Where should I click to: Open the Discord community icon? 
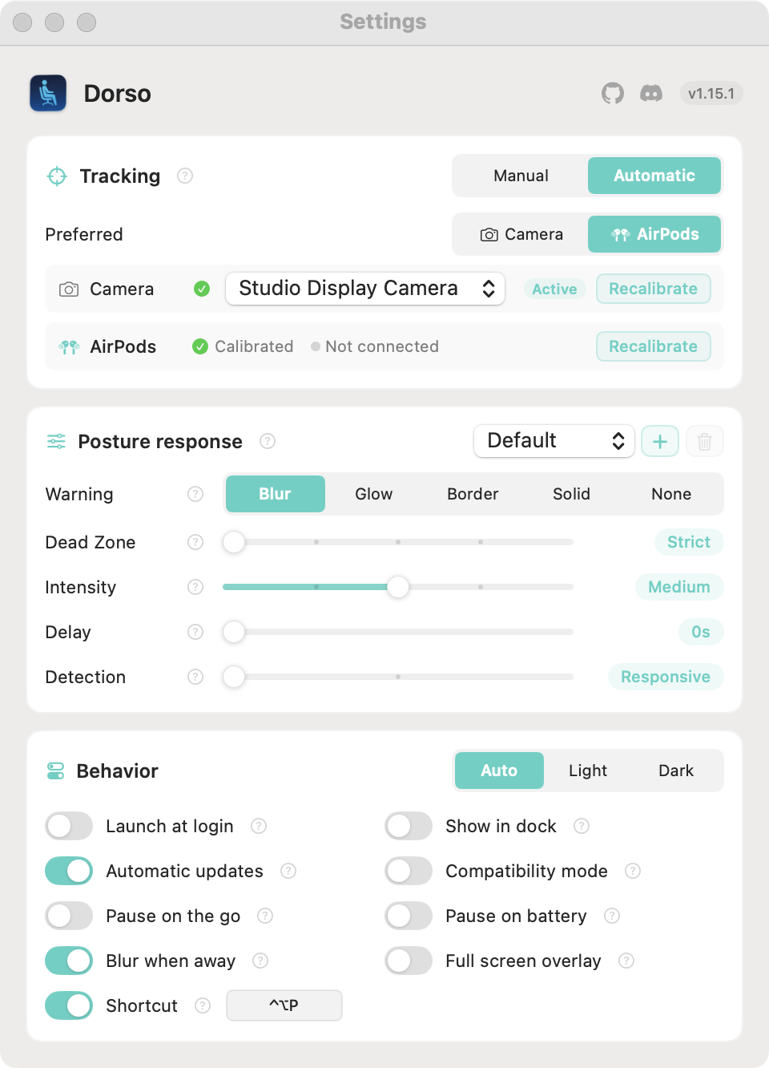tap(651, 94)
